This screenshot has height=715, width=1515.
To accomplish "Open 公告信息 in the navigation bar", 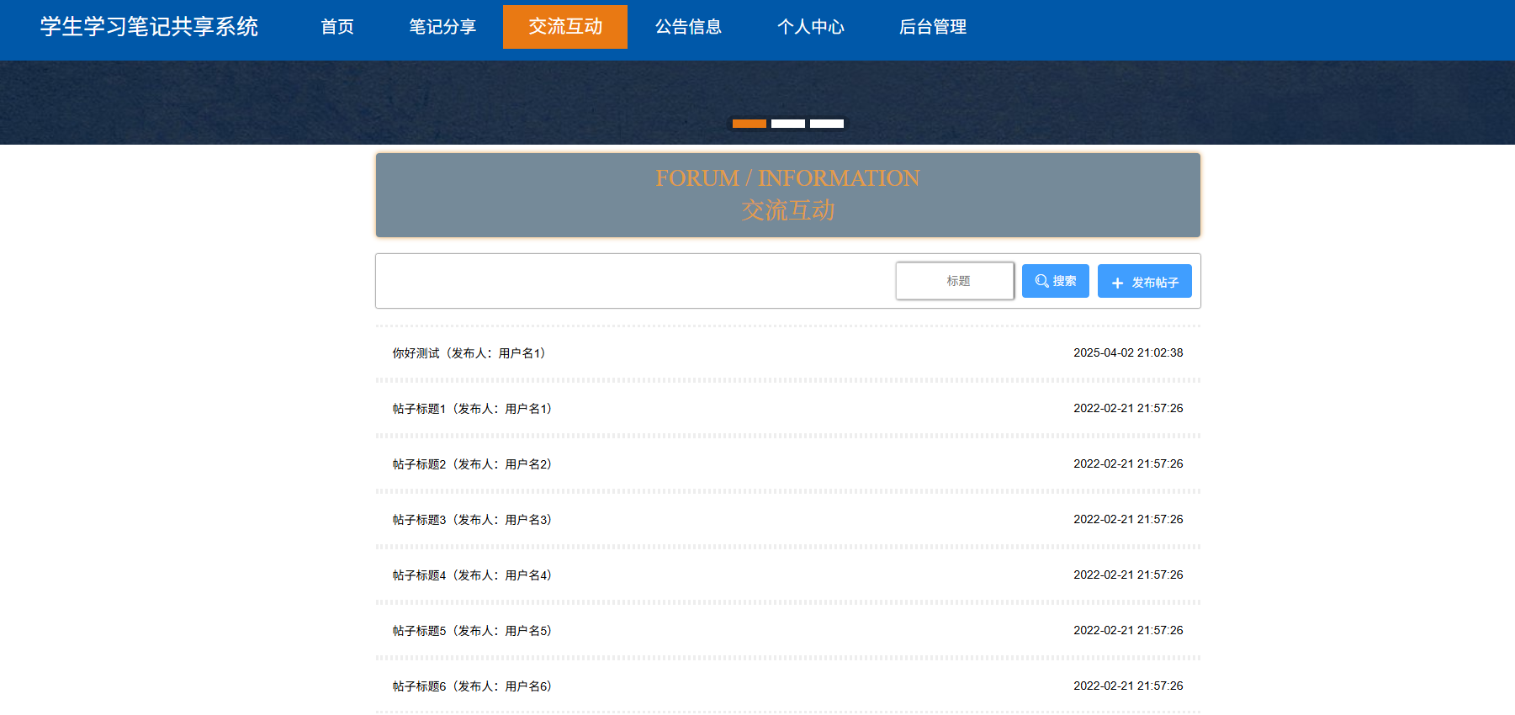I will 688,27.
